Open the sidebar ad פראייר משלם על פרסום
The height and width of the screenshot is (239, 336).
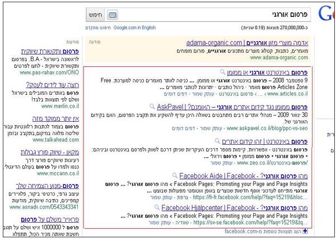[50, 219]
